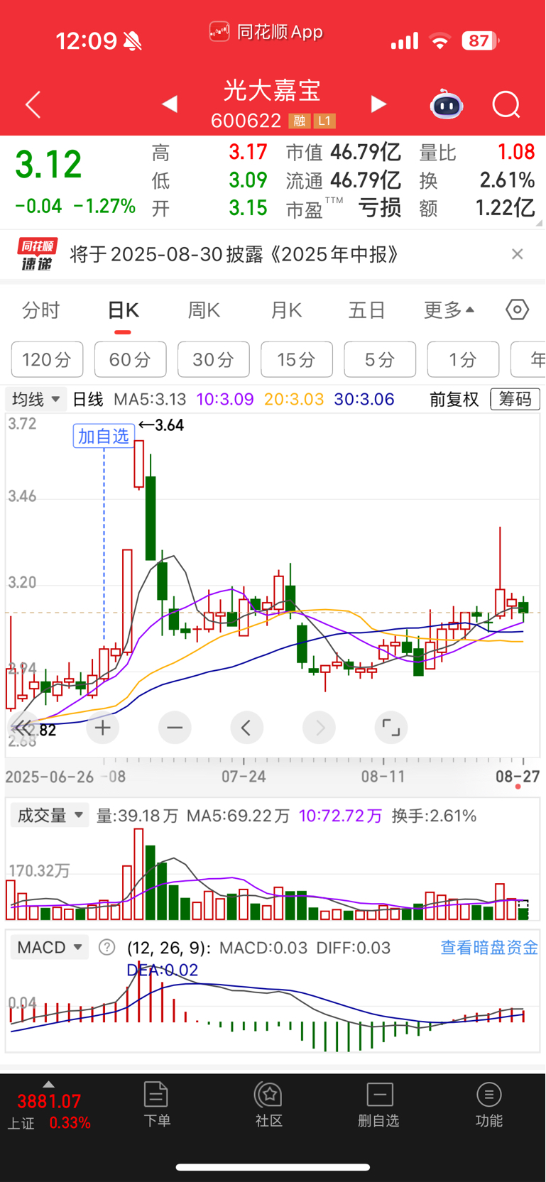This screenshot has width=546, height=1182.
Task: Open 下单 order icon in bottom bar
Action: [x=156, y=1105]
